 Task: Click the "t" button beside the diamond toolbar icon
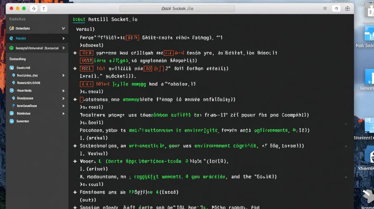coord(44,9)
